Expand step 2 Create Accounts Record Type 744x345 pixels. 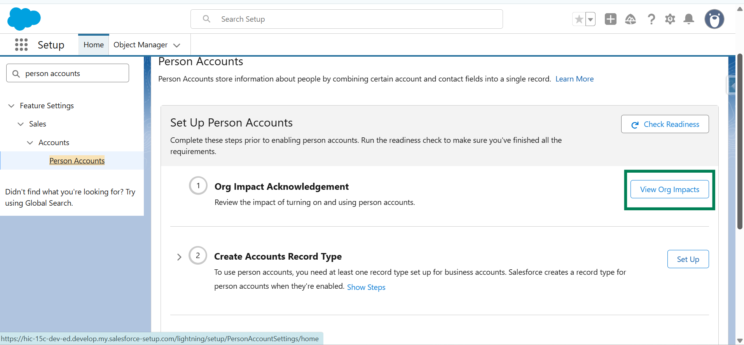[x=179, y=257]
